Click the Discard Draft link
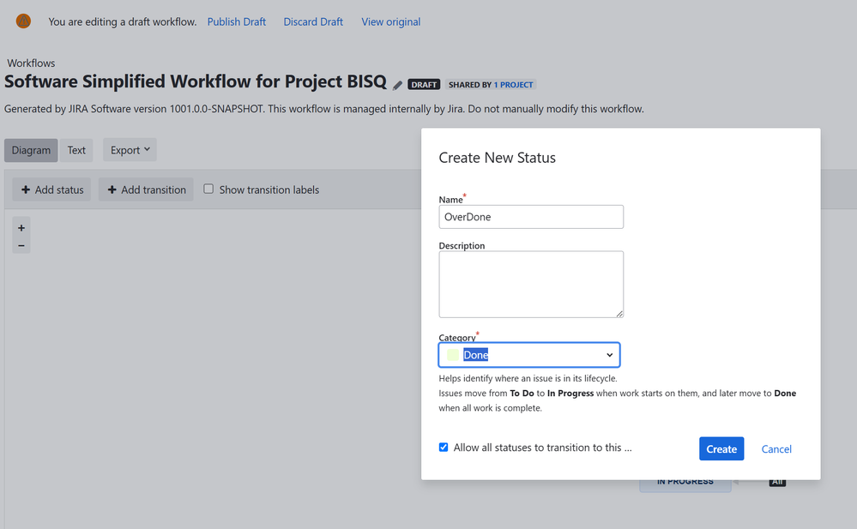The width and height of the screenshot is (857, 529). [x=313, y=21]
